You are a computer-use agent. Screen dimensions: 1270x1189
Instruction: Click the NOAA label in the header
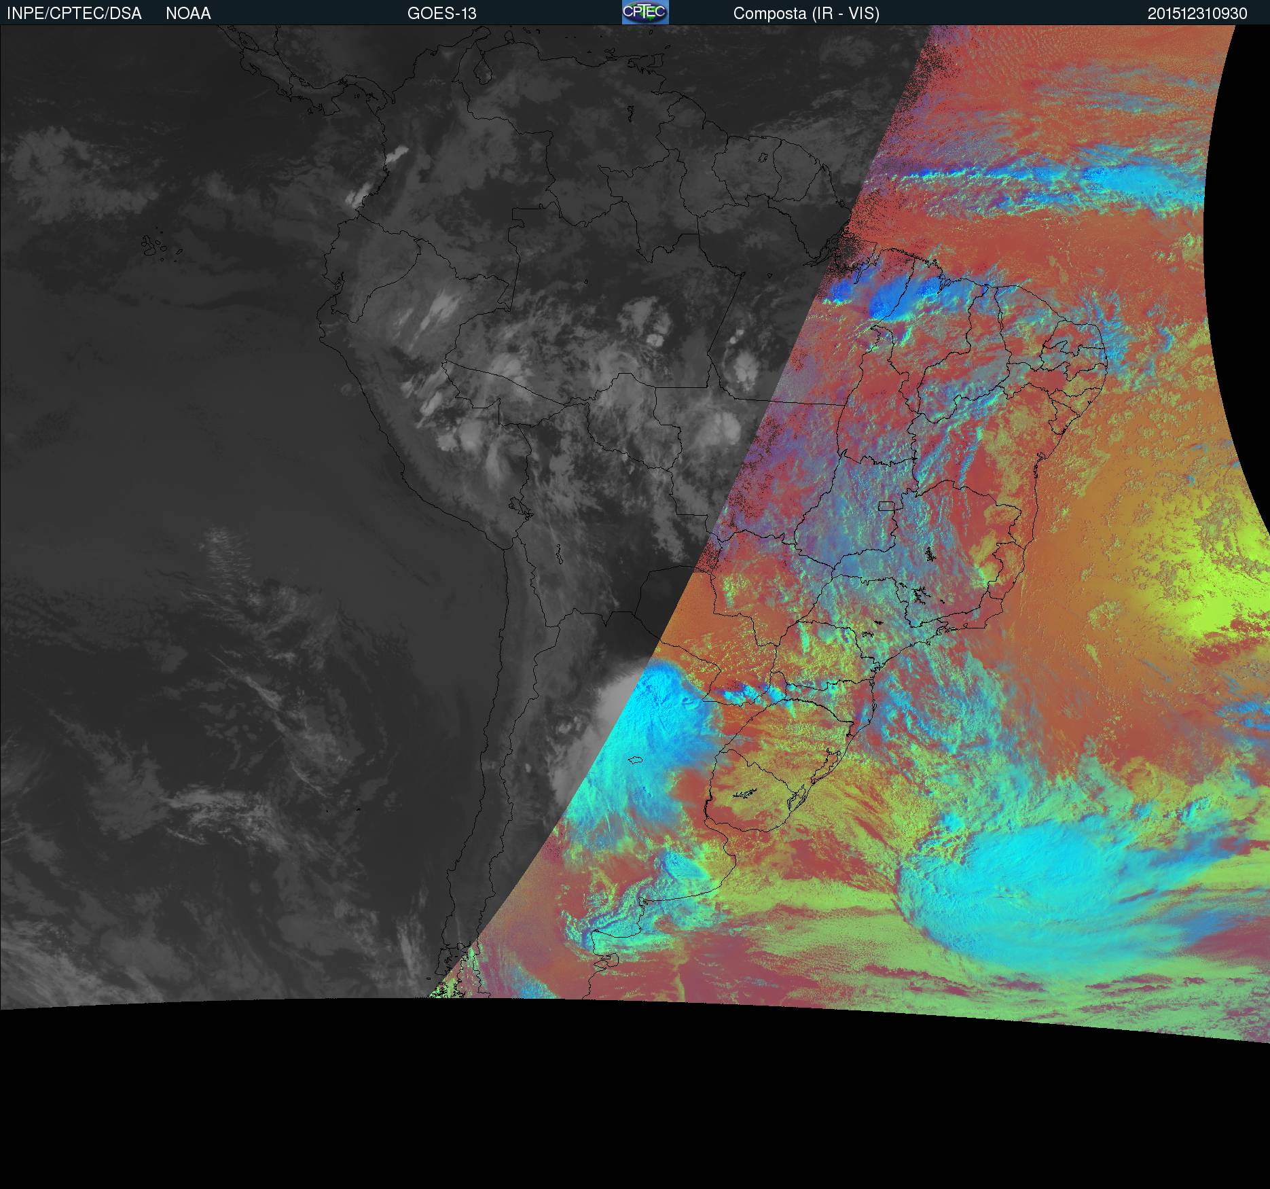pos(188,14)
